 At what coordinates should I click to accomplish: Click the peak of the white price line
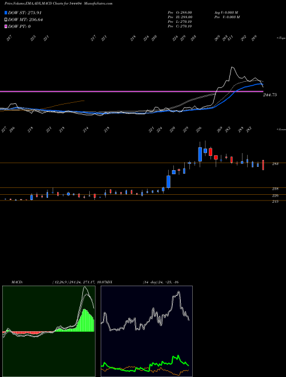tap(232, 67)
